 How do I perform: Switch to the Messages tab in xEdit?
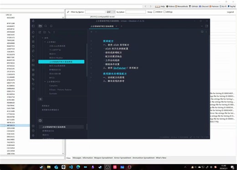[77, 158]
